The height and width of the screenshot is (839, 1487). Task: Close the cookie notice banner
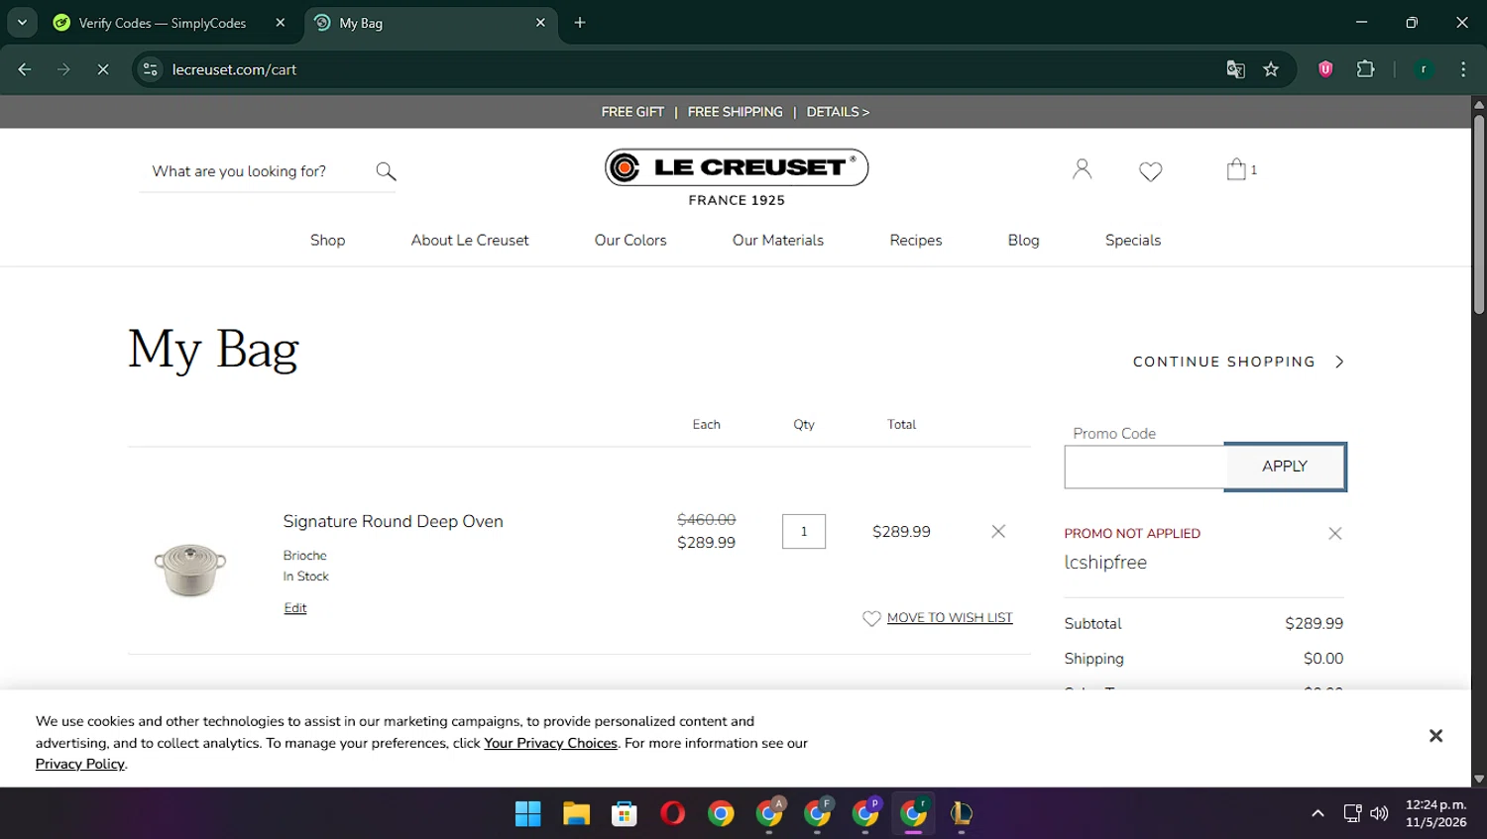(x=1435, y=735)
